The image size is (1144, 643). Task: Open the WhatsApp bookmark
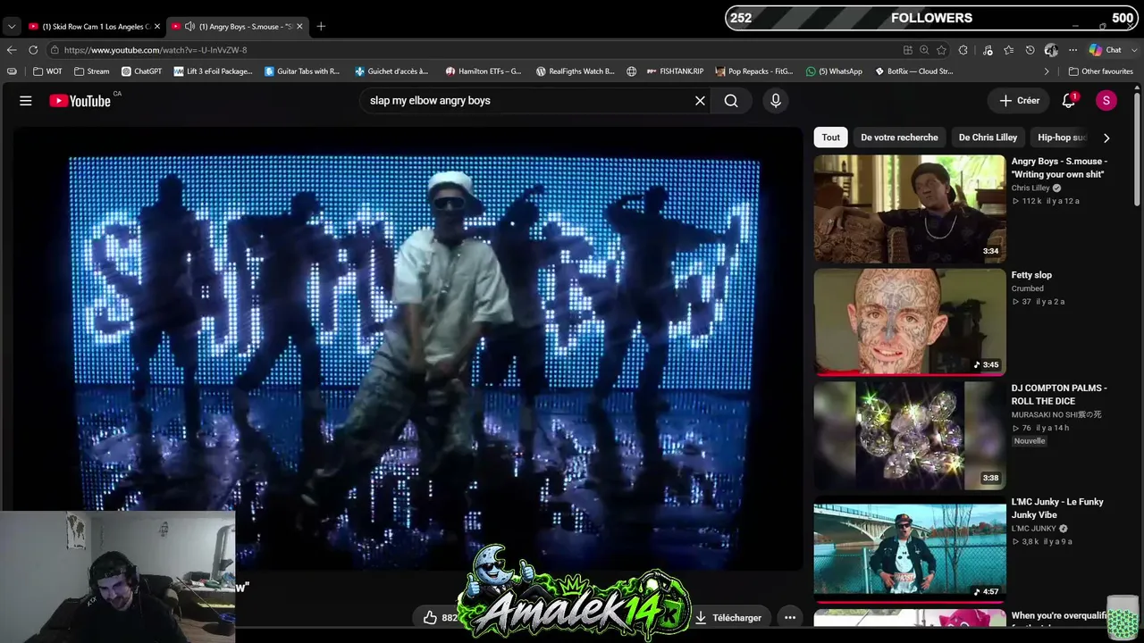tap(834, 71)
